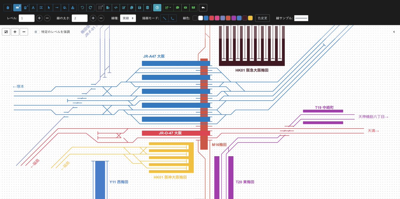The image size is (400, 199).
Task: Open the green share export dropdown
Action: [x=168, y=7]
